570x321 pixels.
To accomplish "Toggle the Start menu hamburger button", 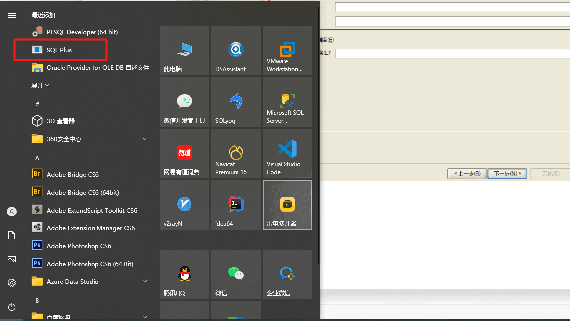I will [12, 15].
